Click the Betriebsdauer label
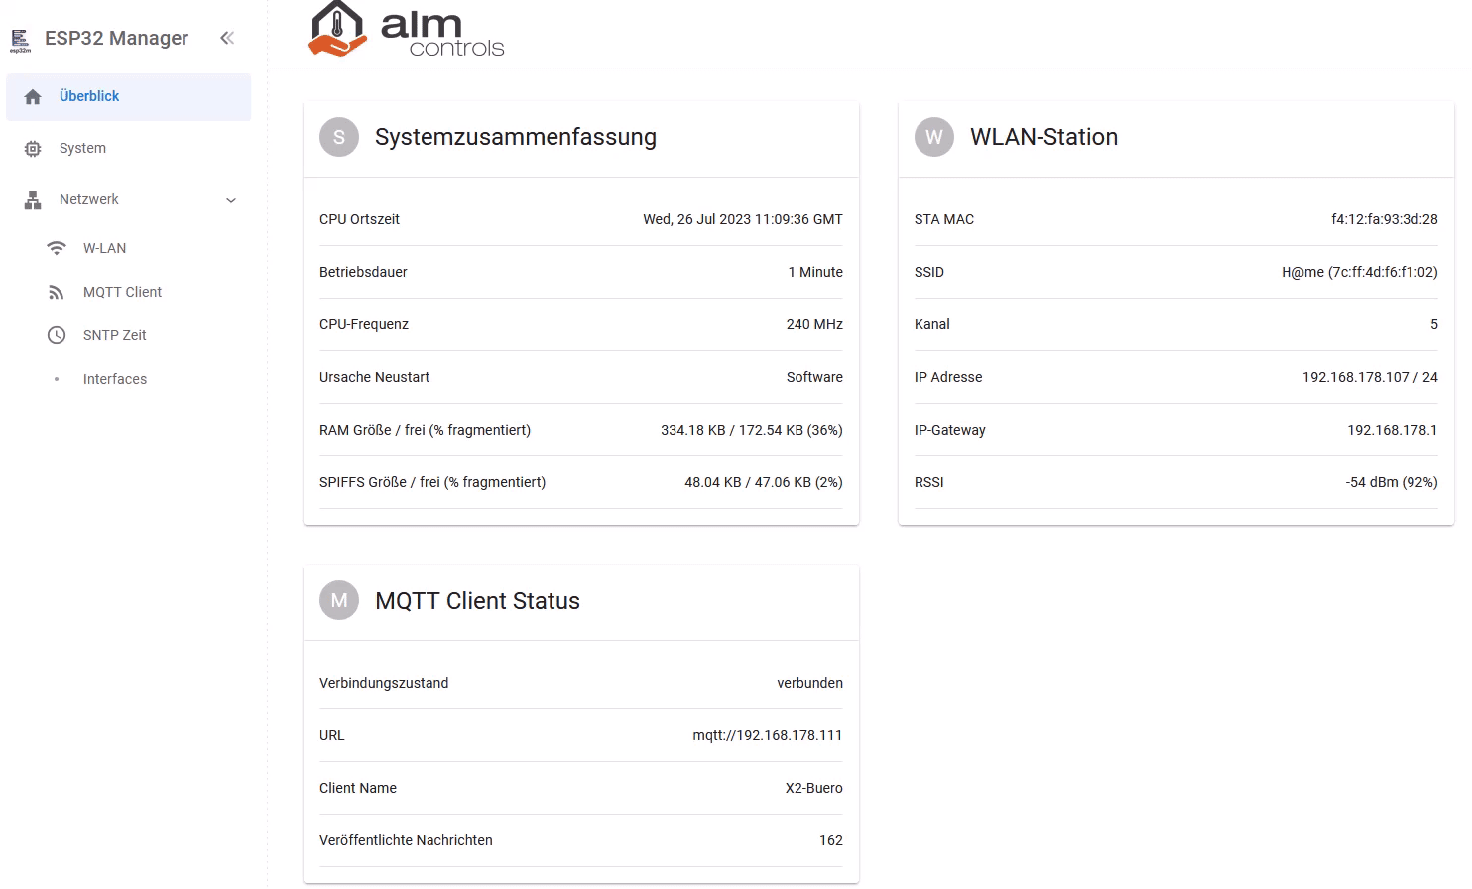The height and width of the screenshot is (889, 1472). point(363,272)
